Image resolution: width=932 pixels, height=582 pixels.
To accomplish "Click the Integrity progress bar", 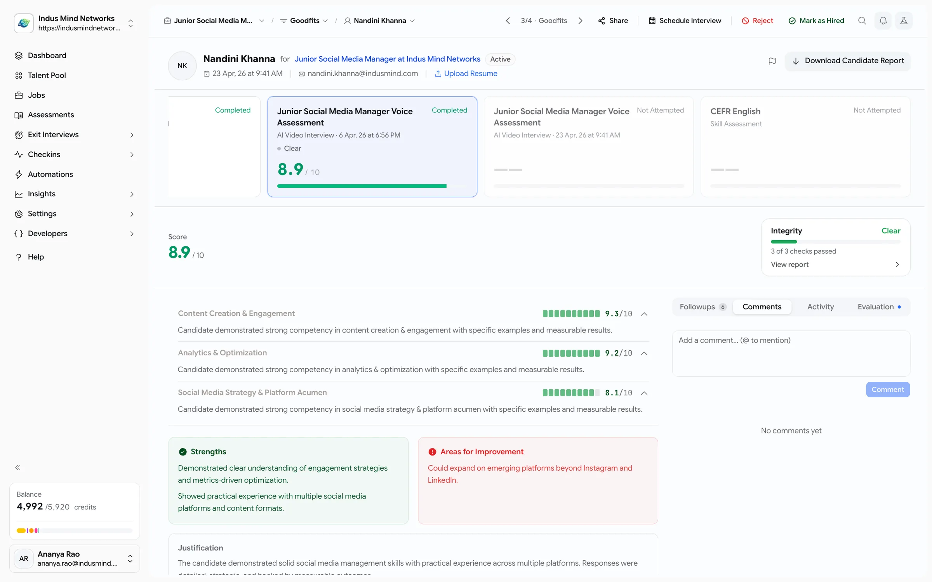I will (x=835, y=242).
